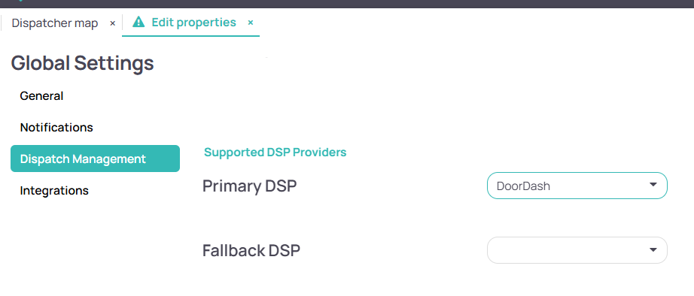Switch to the Dispatcher map tab

[x=55, y=23]
